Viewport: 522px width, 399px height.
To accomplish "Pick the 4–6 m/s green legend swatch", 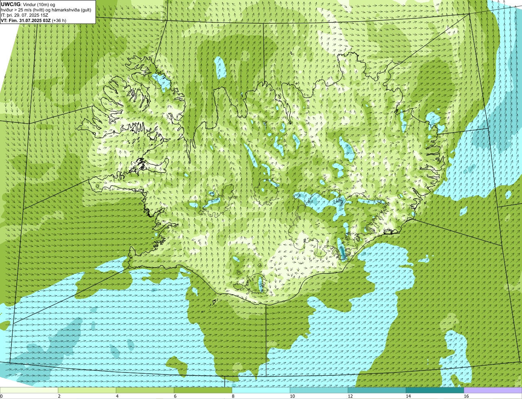I will tap(145, 390).
